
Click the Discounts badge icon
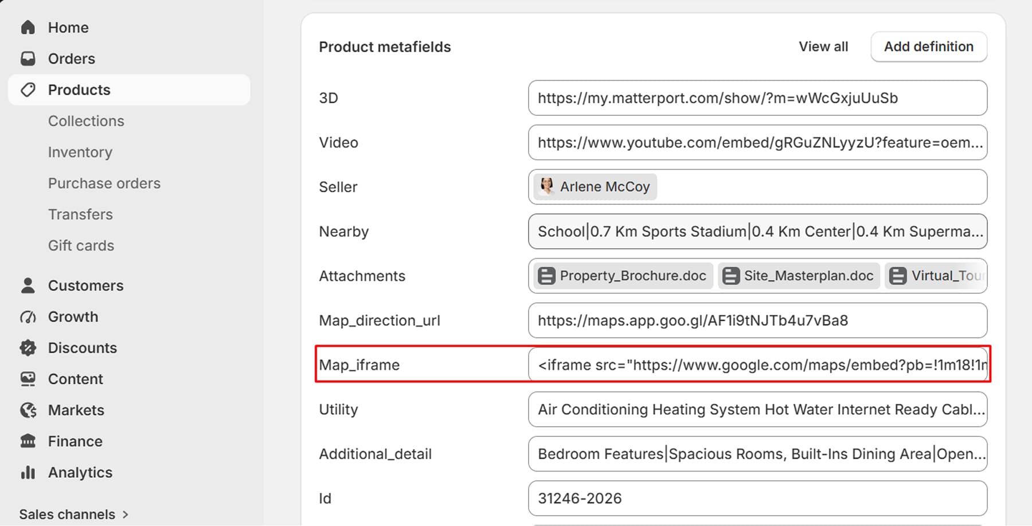pos(28,348)
